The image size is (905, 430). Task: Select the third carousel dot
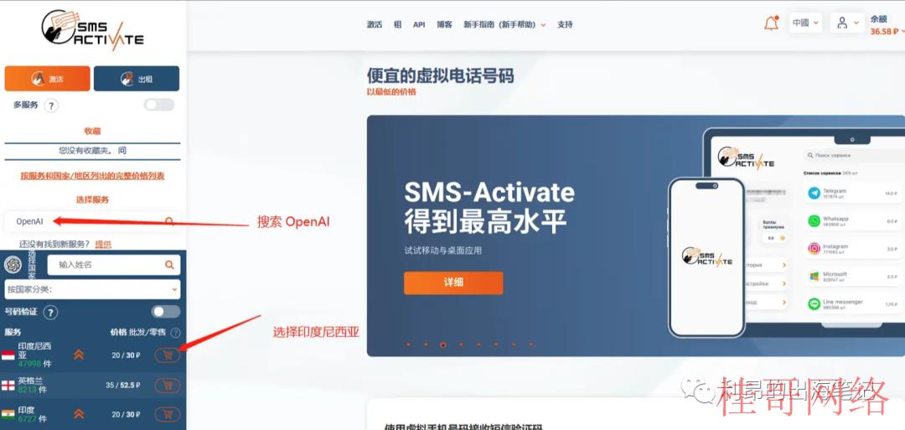[x=443, y=345]
